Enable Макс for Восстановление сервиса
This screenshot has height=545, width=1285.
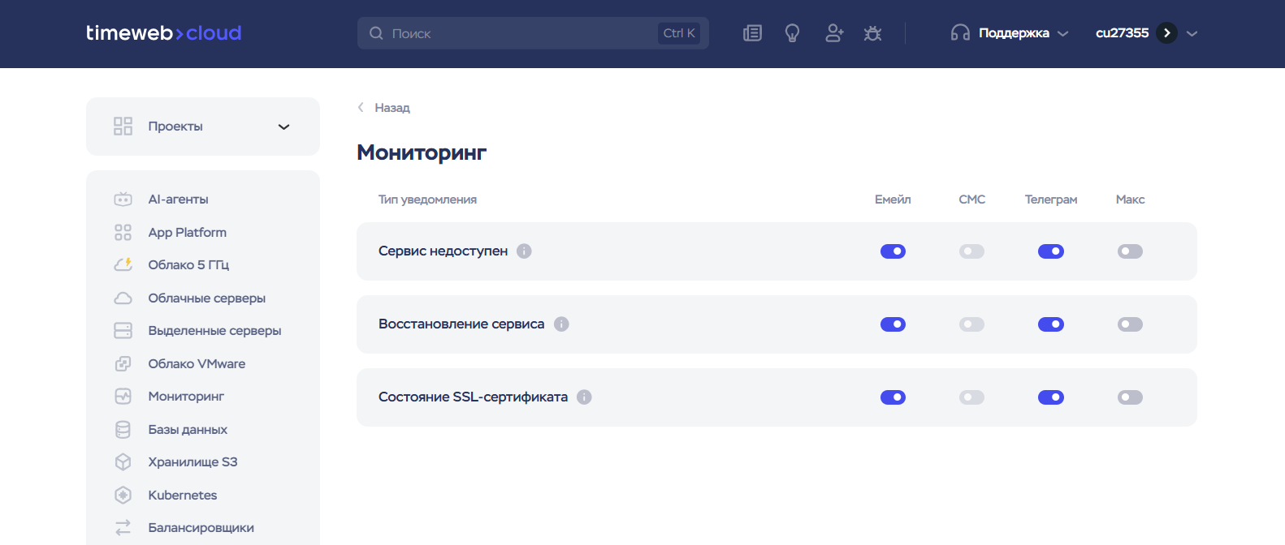pos(1130,324)
